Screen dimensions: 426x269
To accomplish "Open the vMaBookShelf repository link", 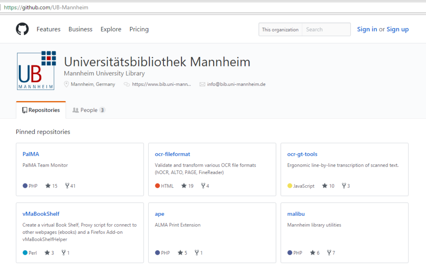I will pyautogui.click(x=41, y=214).
